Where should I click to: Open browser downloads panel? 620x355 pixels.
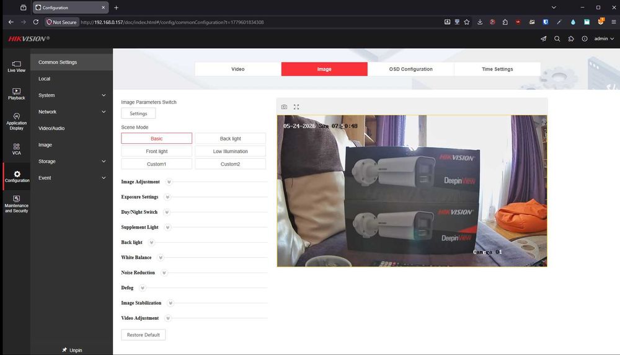point(480,22)
